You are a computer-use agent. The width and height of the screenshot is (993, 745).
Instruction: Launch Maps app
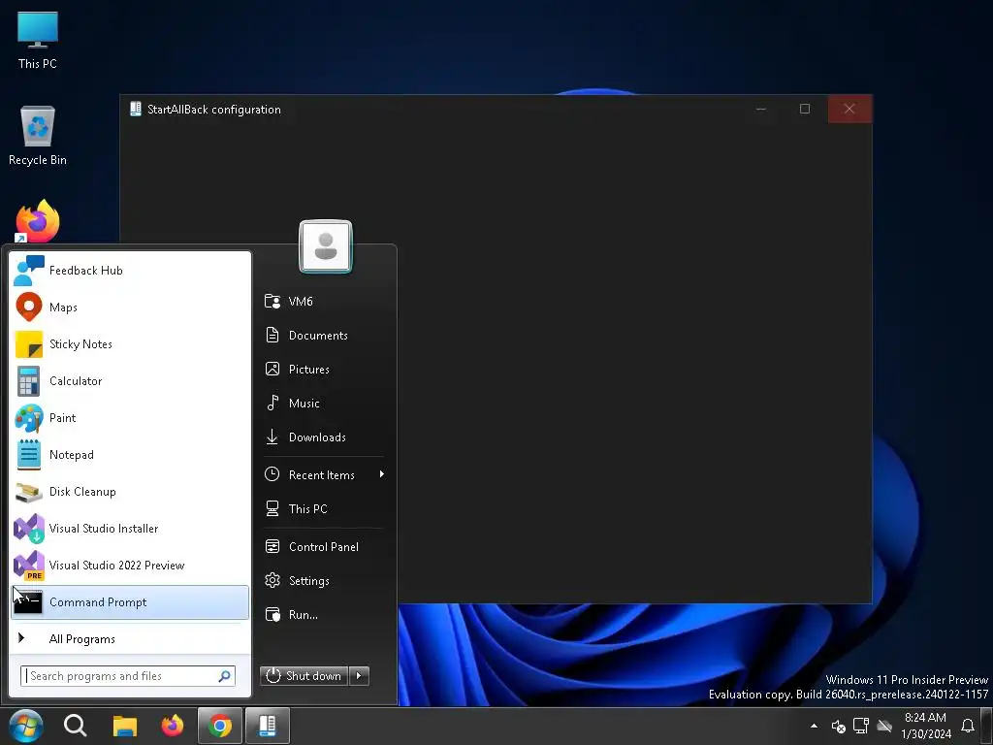click(130, 308)
